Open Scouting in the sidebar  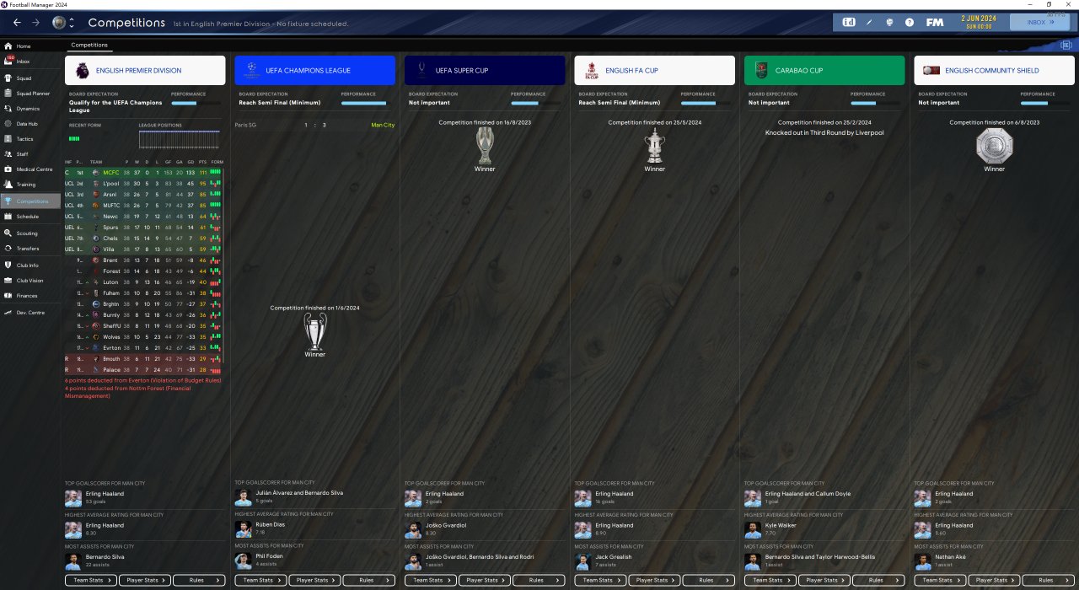click(30, 233)
